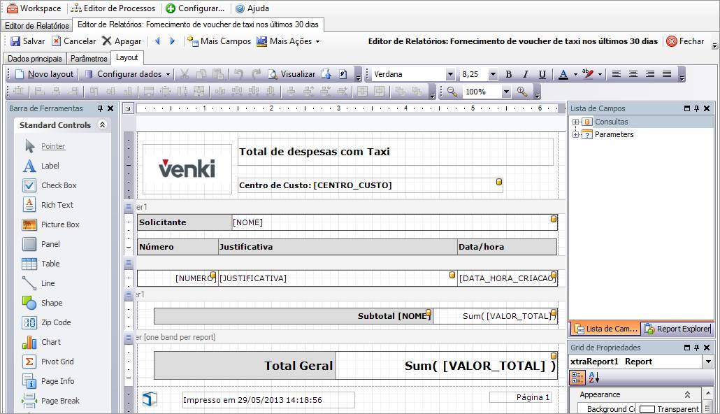Click the copy icon in layout toolbar

pyautogui.click(x=201, y=74)
